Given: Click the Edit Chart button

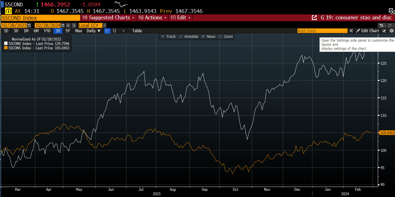Looking at the screenshot, I should tap(367, 31).
